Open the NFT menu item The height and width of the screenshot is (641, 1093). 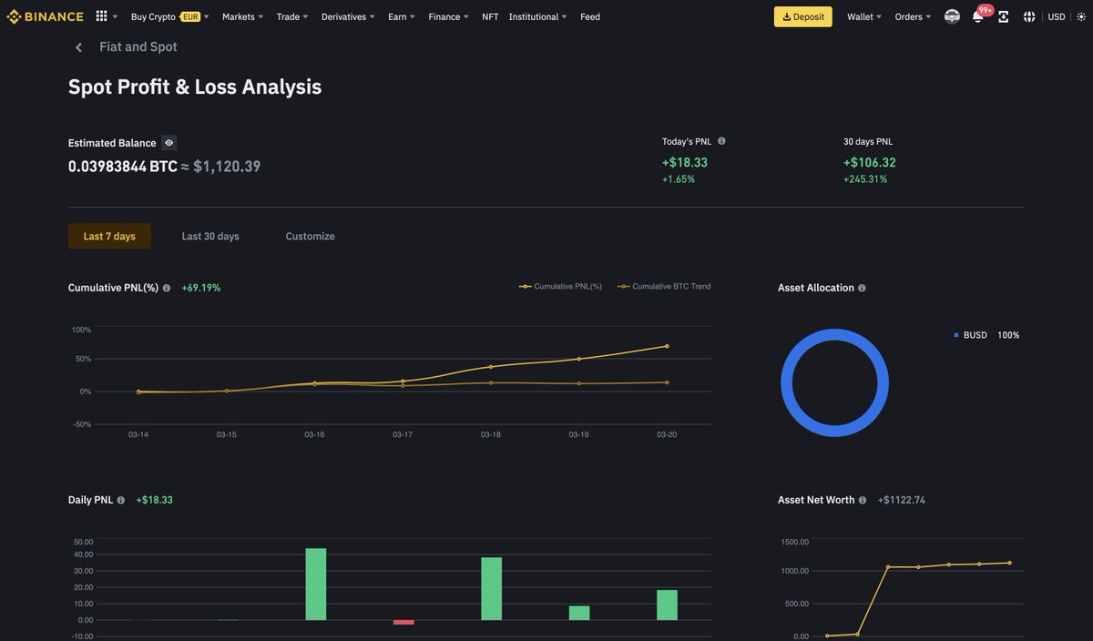click(x=490, y=16)
